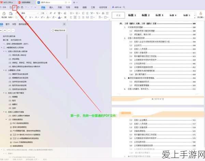Toggle character shading on text
This screenshot has width=205, height=161.
(66, 17)
